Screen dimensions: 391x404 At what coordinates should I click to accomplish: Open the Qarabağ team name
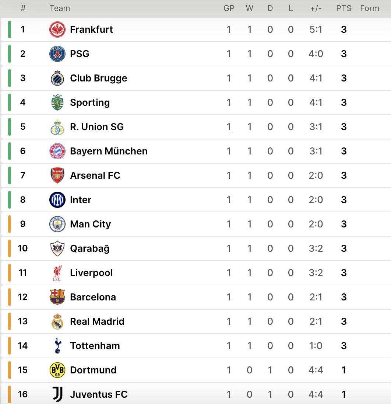89,248
